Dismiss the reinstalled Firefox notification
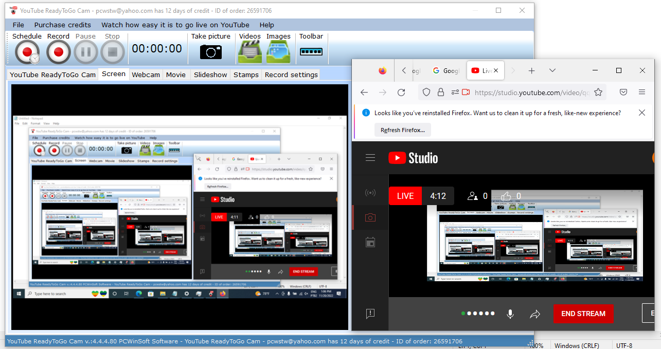Screen dimensions: 661x349 pos(642,113)
